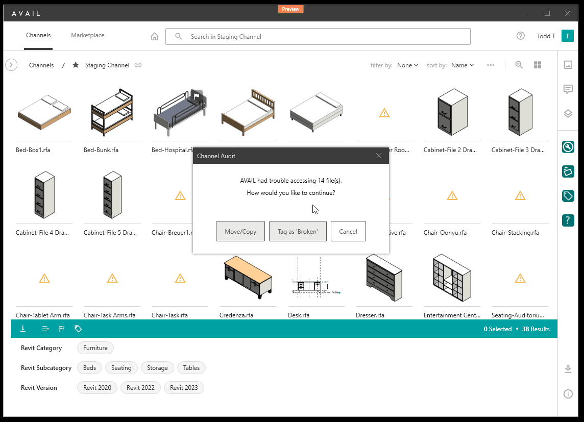Toggle the Revit 2022 version filter chip

click(140, 388)
